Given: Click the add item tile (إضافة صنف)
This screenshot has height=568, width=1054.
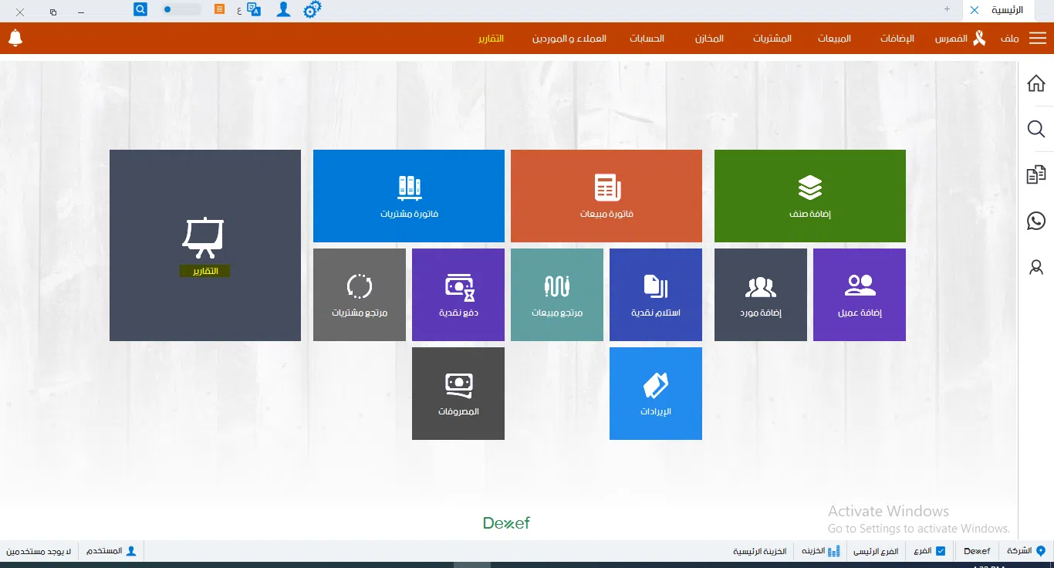Looking at the screenshot, I should tap(809, 196).
